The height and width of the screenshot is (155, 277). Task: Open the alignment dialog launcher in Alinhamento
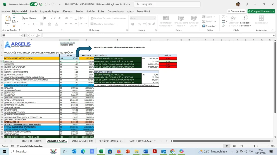(x=127, y=30)
